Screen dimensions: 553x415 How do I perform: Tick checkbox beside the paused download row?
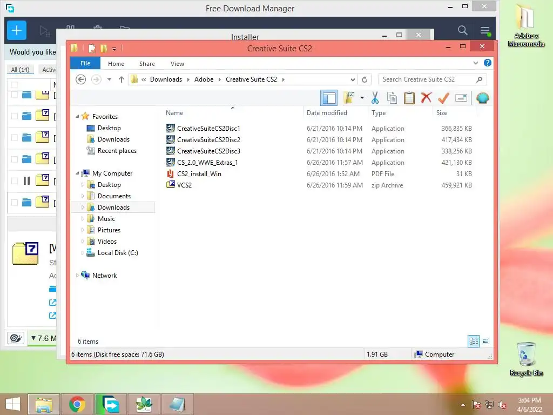(15, 181)
